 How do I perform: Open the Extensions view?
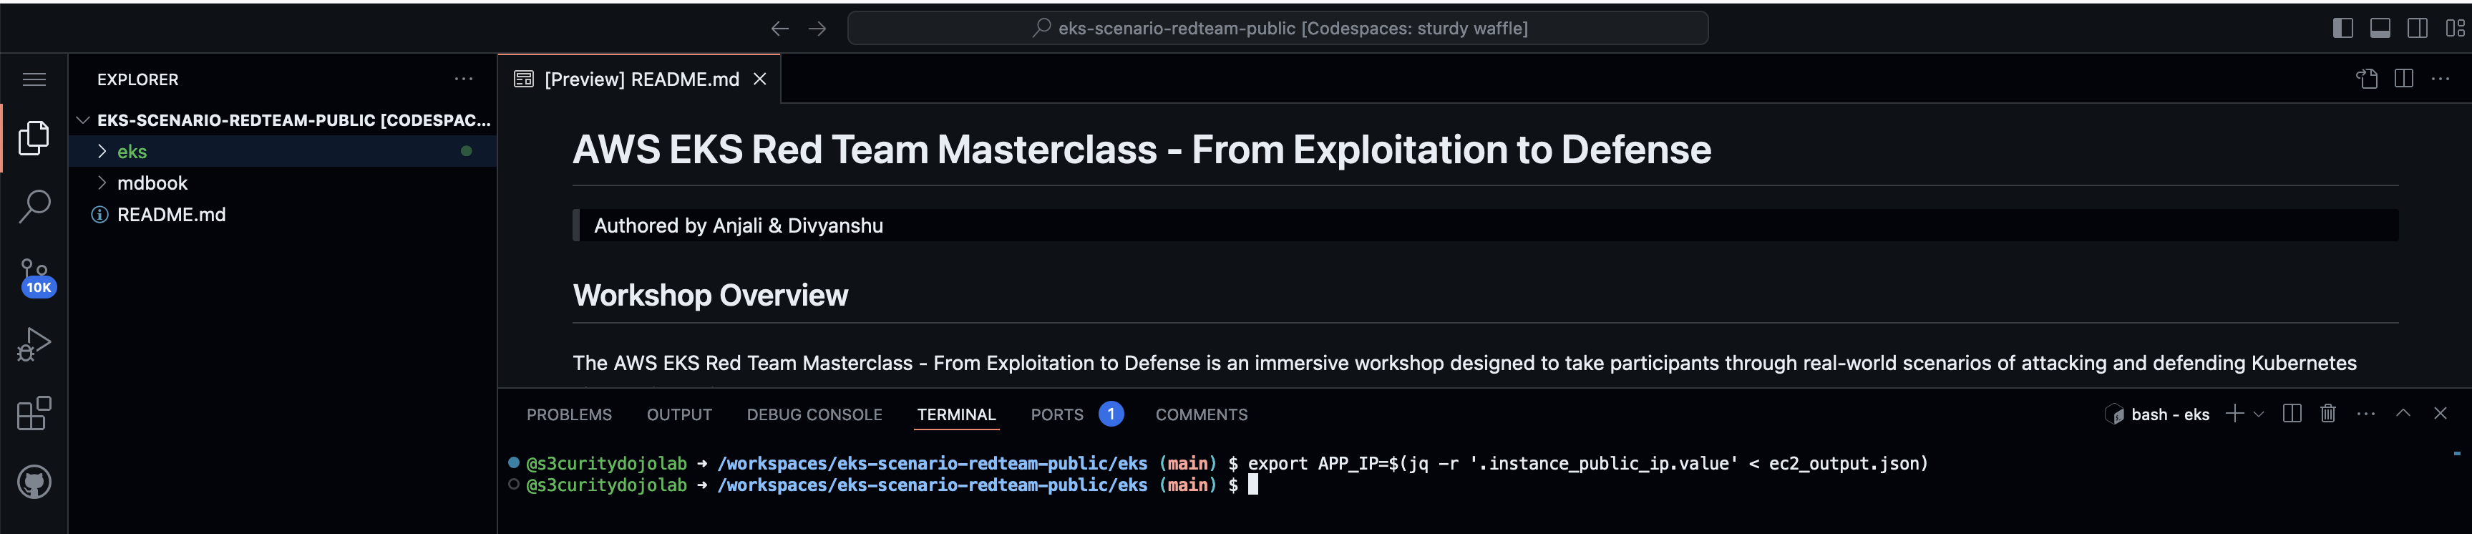click(x=34, y=413)
